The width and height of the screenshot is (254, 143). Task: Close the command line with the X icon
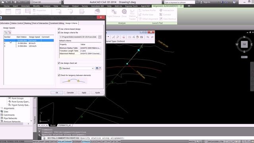click(39, 131)
